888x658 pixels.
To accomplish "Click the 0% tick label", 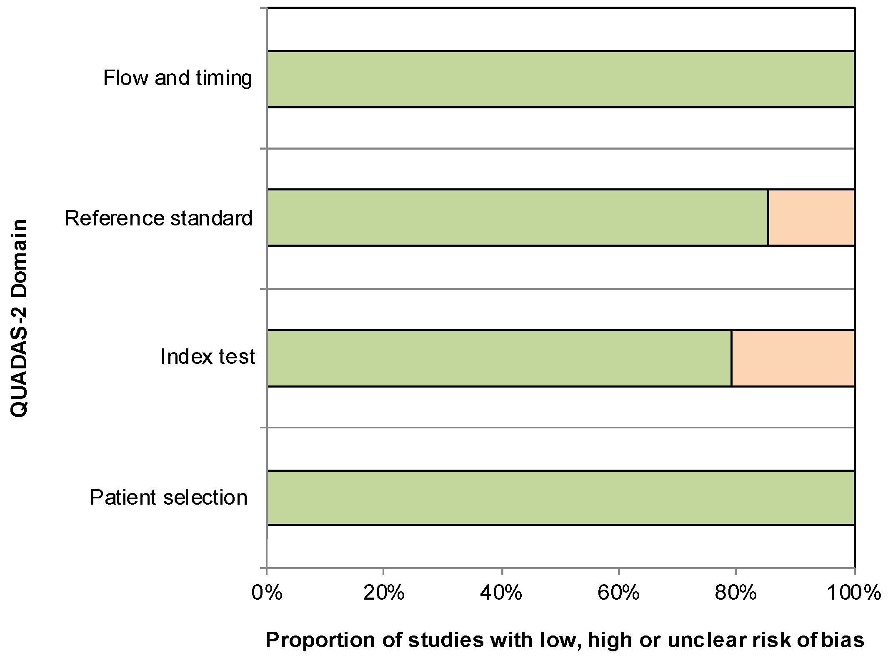I will click(267, 592).
